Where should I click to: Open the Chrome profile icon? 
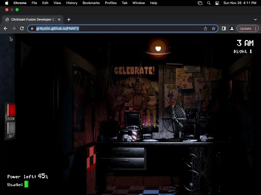pos(232,28)
